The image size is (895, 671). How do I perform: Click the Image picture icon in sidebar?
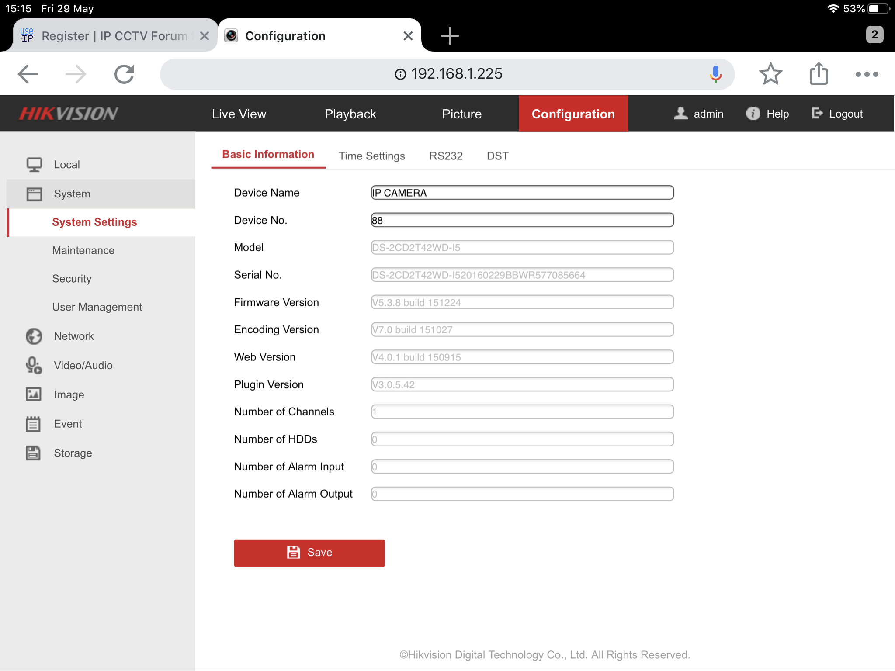pos(33,394)
